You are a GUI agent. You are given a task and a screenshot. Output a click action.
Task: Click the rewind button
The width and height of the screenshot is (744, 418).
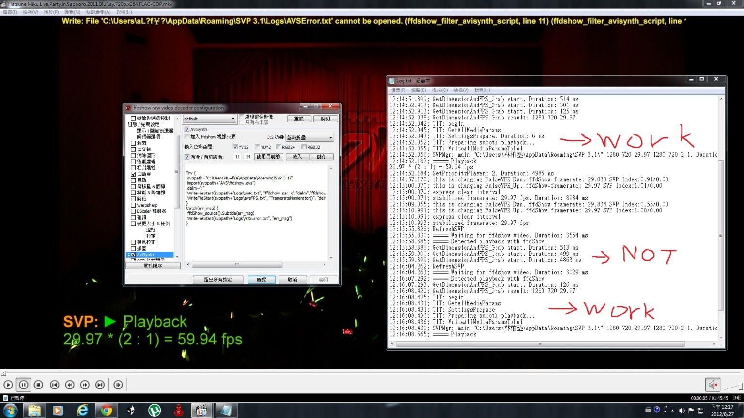click(x=70, y=385)
